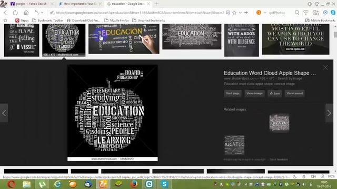Click the UC Browser squirrel logo menu
Screen dimensions: 337x189
[4, 4]
